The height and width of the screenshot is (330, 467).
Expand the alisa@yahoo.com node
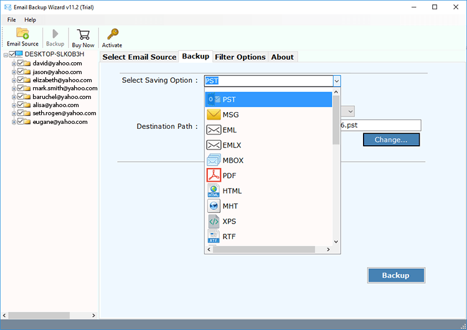coord(14,105)
